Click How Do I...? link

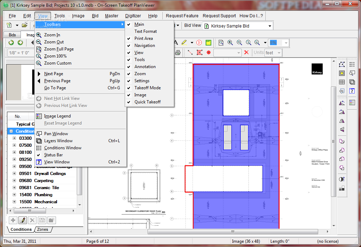pos(251,16)
